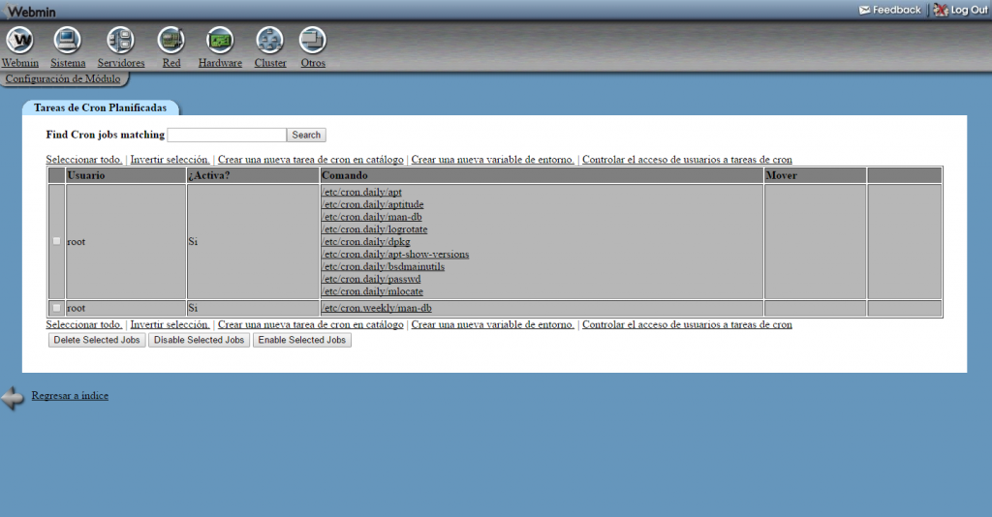Open the Sistema category icon
992x517 pixels.
tap(67, 41)
